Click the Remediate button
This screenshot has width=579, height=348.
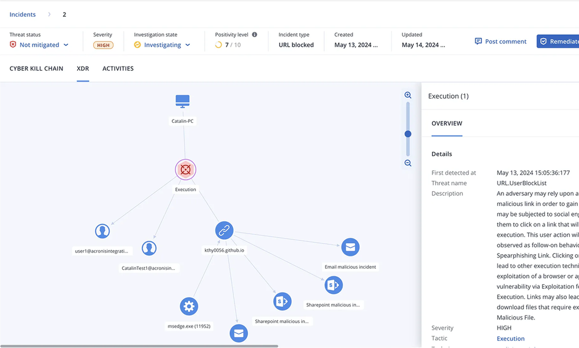point(558,41)
